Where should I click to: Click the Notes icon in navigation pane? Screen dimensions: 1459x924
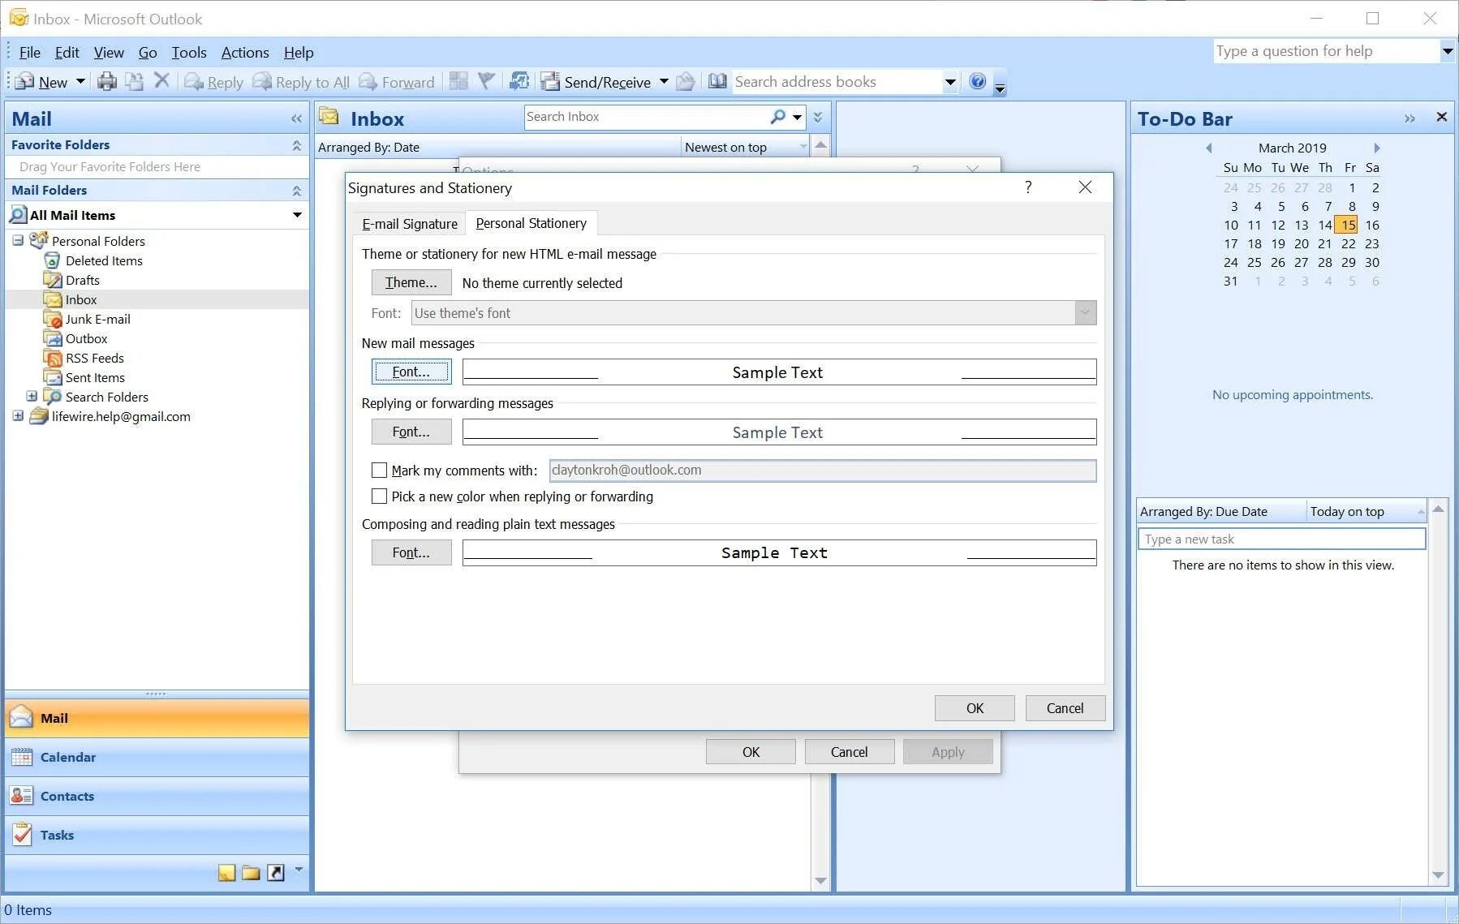coord(226,873)
